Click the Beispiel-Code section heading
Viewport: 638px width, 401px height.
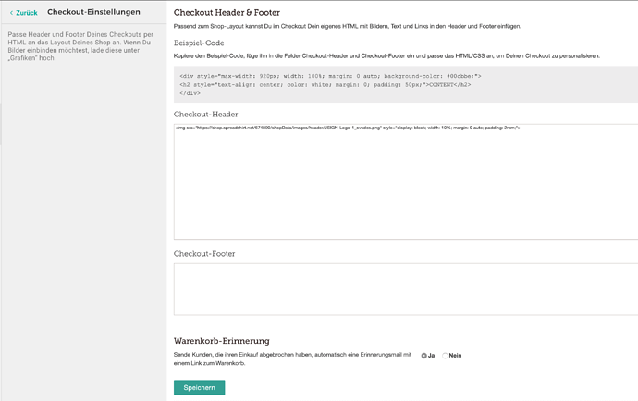198,43
